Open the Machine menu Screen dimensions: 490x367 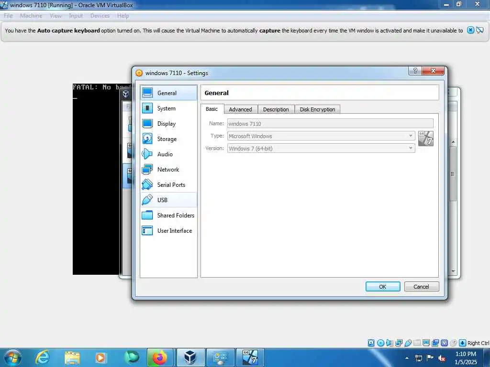coord(31,16)
